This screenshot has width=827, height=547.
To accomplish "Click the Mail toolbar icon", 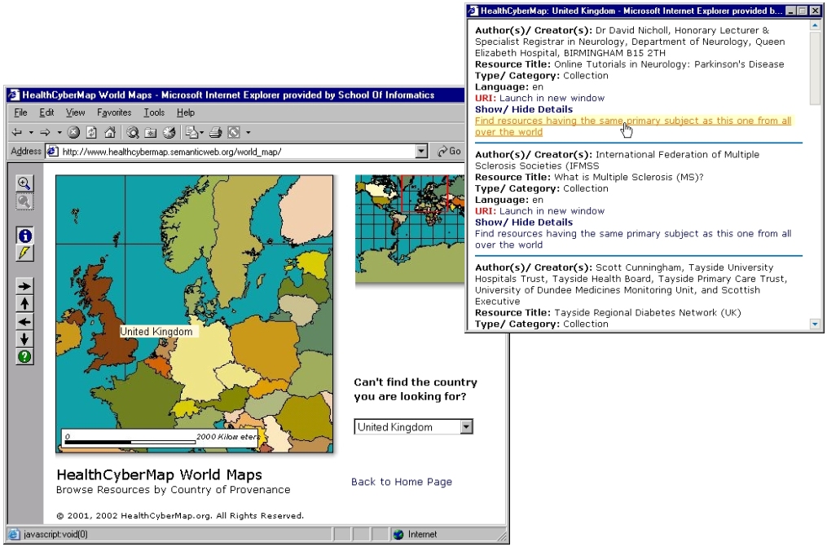I will click(x=191, y=132).
